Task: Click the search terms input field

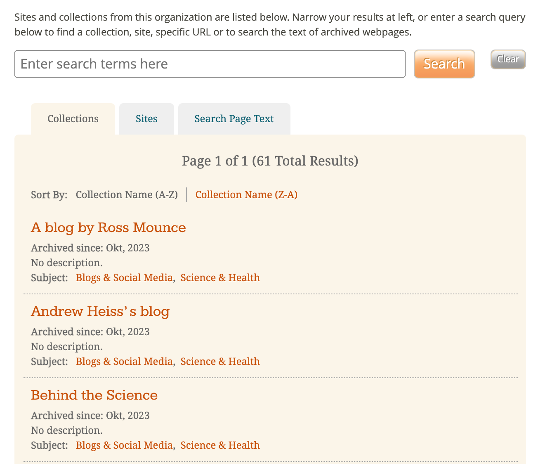Action: click(x=210, y=64)
